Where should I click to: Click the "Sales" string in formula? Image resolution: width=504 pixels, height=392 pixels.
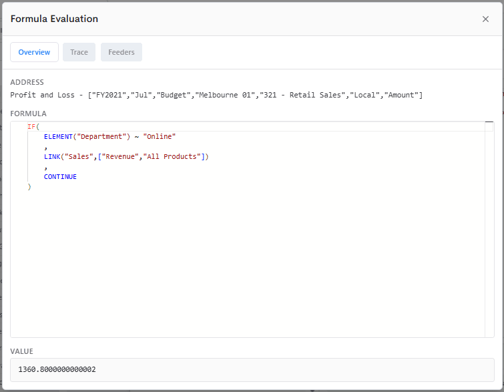tap(79, 157)
